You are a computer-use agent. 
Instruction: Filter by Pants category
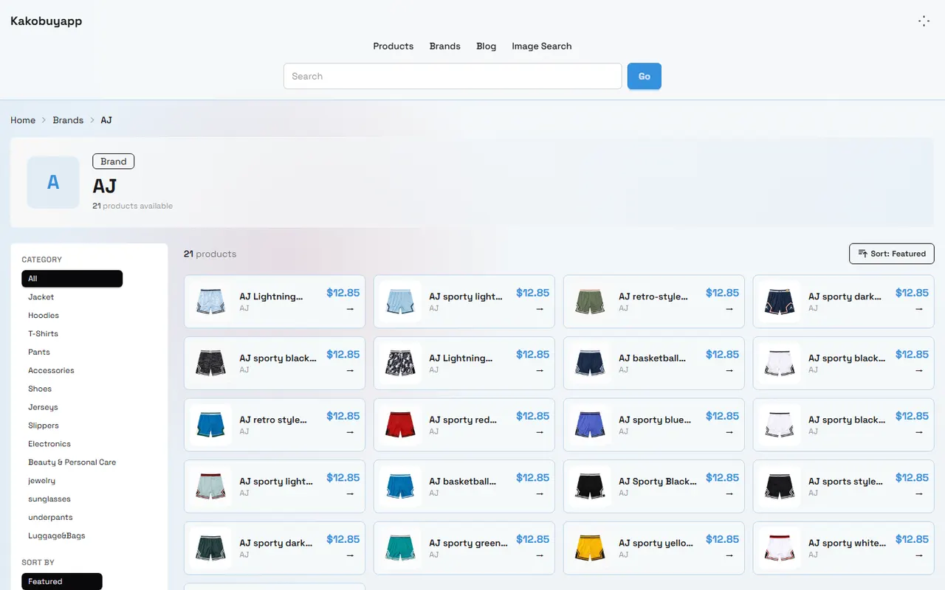click(39, 353)
